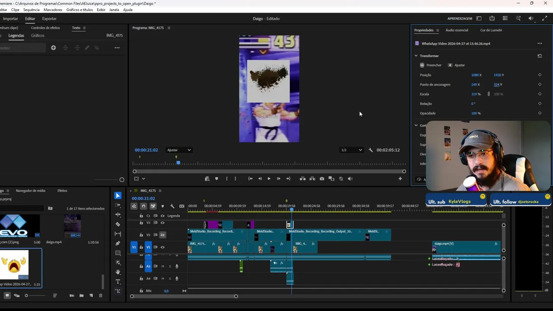Toggle Legenda caption track eye
This screenshot has width=553, height=311.
pyautogui.click(x=162, y=216)
